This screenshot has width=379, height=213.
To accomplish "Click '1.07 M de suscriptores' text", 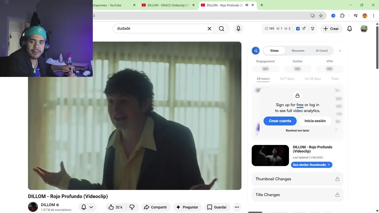I will 56,210.
